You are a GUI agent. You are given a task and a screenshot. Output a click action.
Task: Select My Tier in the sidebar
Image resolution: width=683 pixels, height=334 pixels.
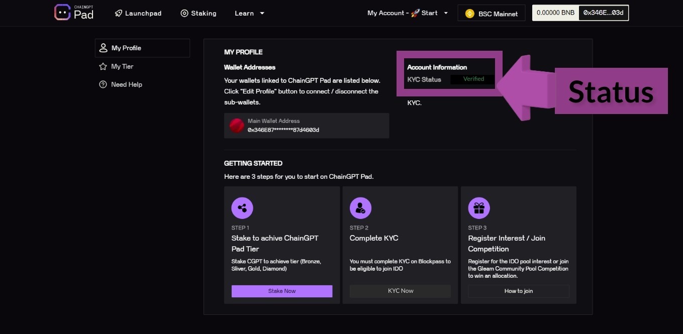tap(122, 66)
